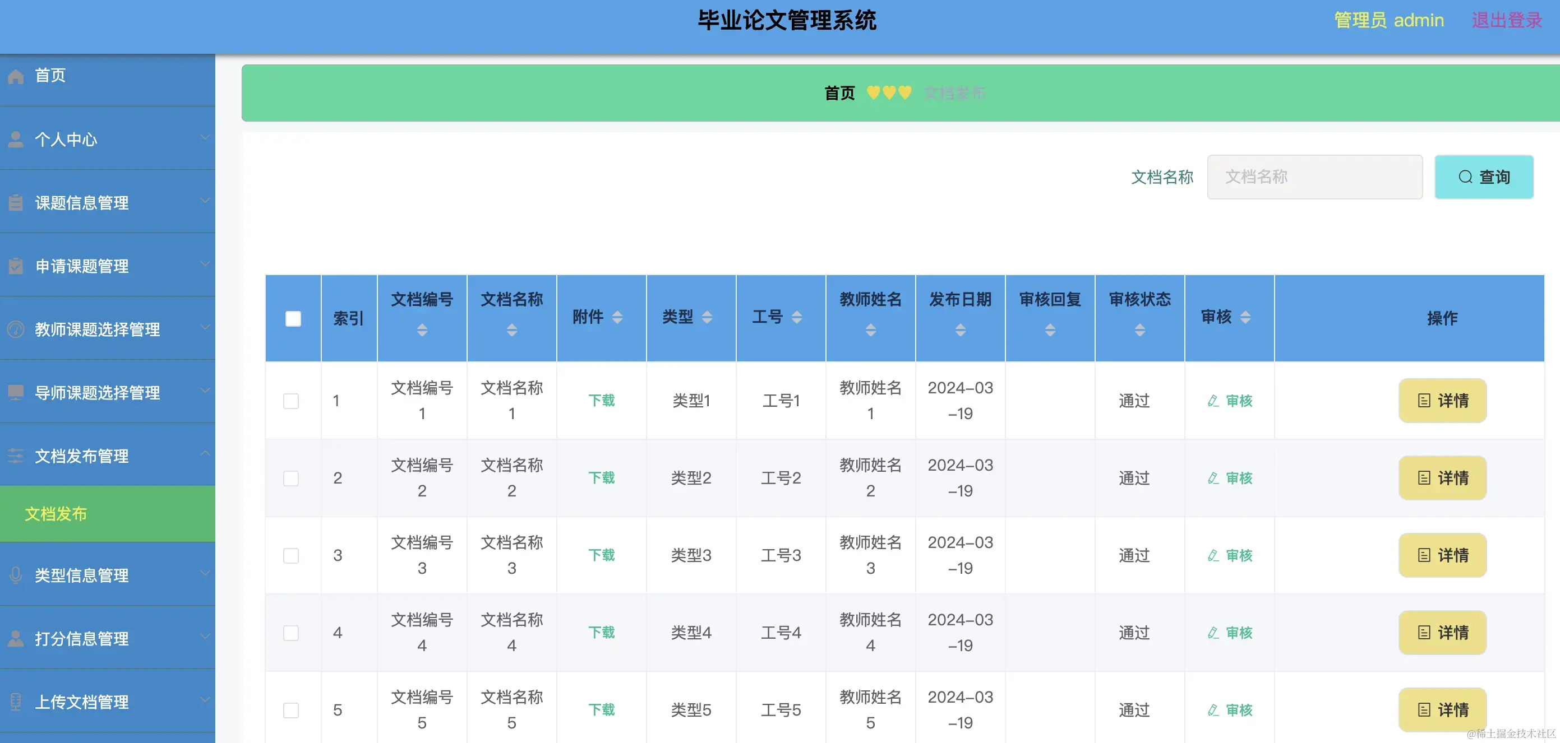The image size is (1560, 743).
Task: Open the 文档发布 menu item
Action: click(56, 514)
